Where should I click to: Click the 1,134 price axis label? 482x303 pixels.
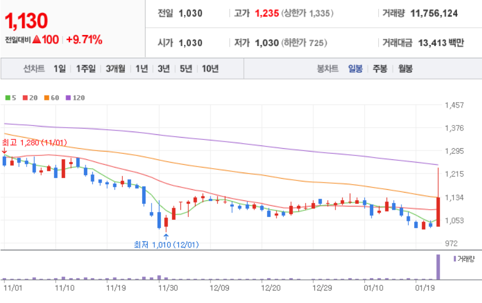coord(454,198)
